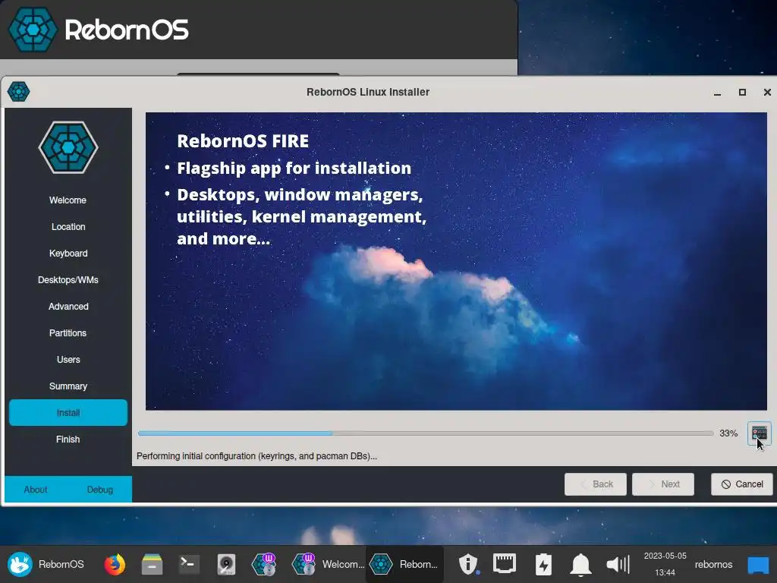Click the Back button
The width and height of the screenshot is (777, 583).
click(595, 484)
